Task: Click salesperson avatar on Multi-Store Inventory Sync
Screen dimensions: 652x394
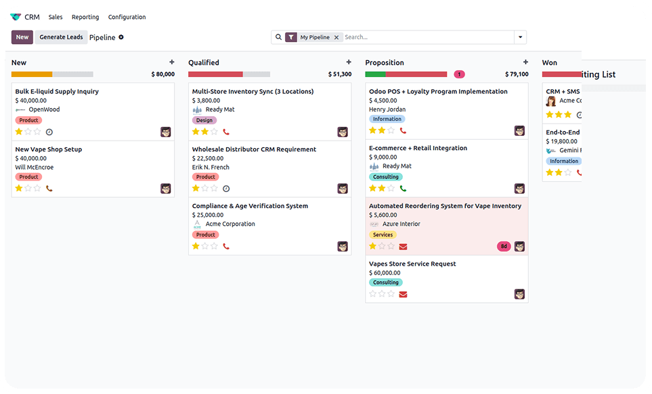Action: [x=343, y=132]
